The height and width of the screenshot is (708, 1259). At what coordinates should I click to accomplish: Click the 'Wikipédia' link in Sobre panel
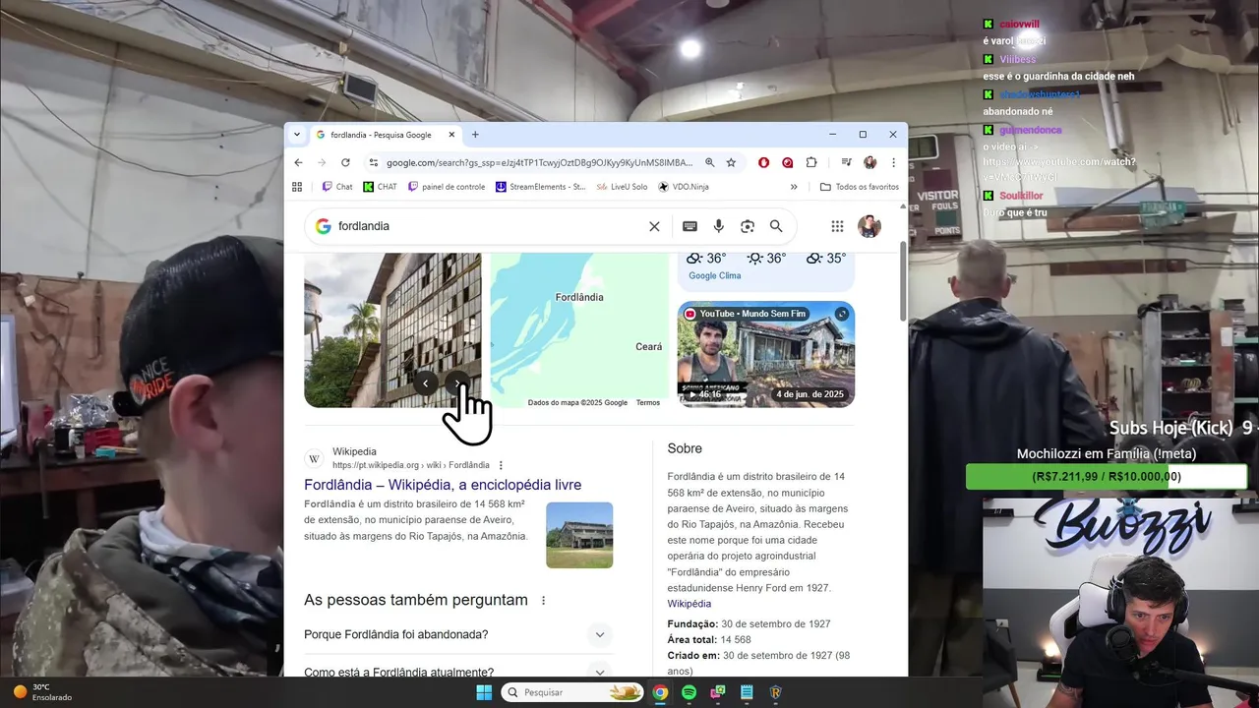coord(689,604)
